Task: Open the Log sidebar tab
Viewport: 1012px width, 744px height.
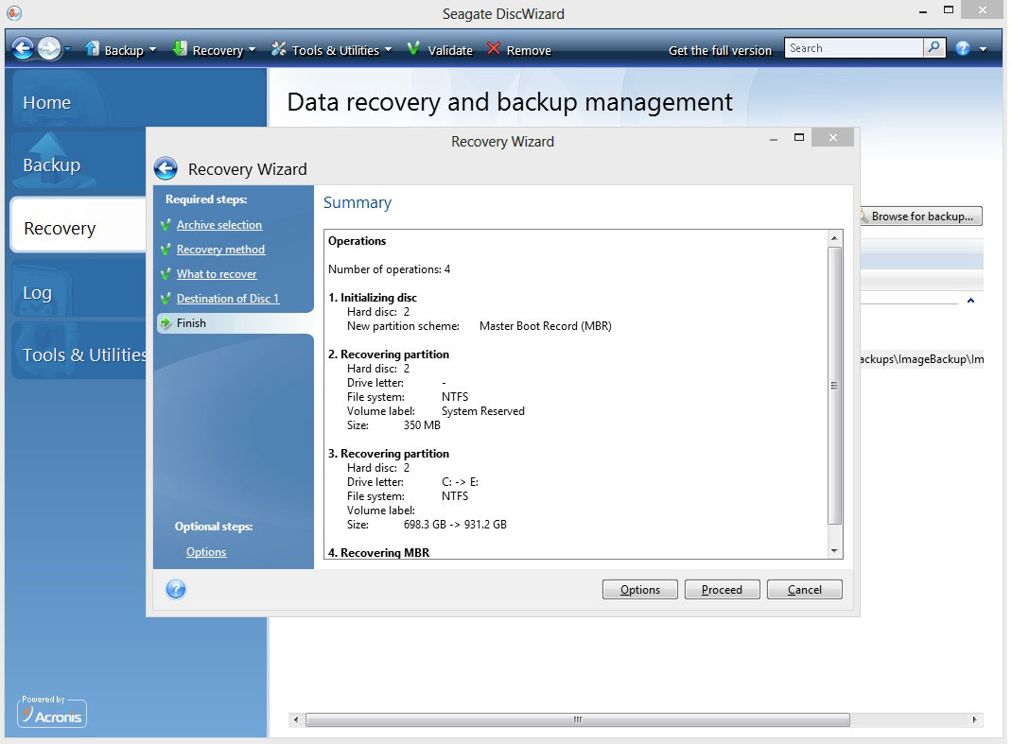Action: [38, 293]
